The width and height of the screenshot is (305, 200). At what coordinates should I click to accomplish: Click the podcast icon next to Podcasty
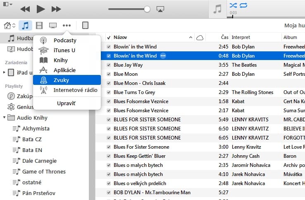(43, 40)
